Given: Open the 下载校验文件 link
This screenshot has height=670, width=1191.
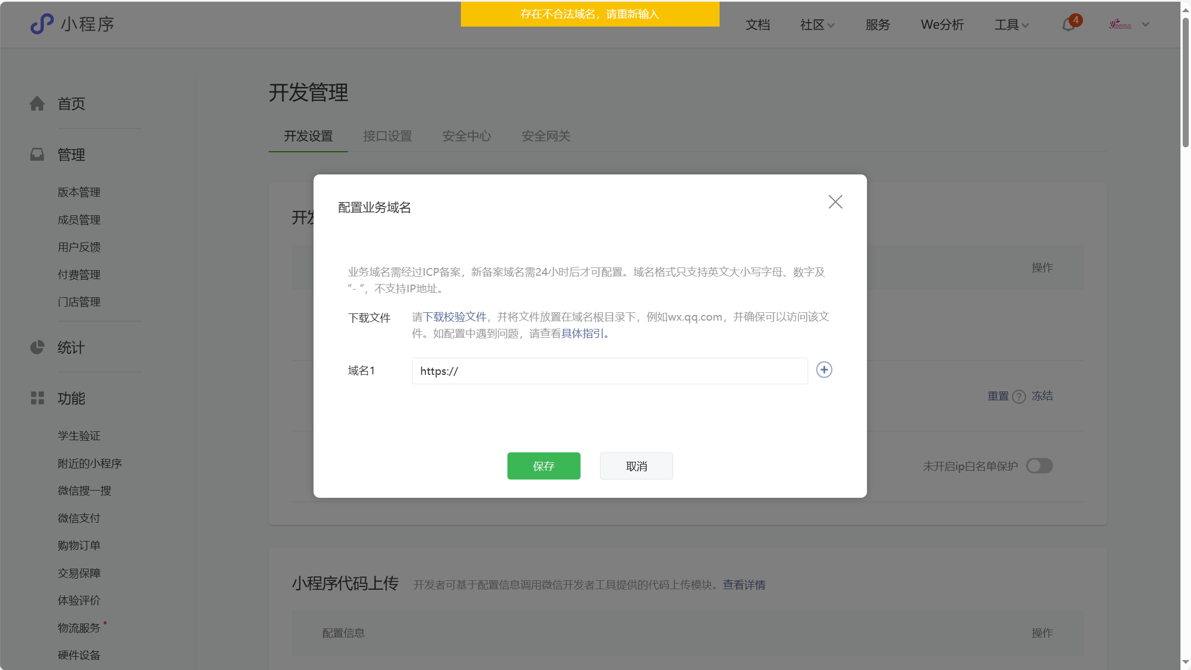Looking at the screenshot, I should tap(455, 317).
